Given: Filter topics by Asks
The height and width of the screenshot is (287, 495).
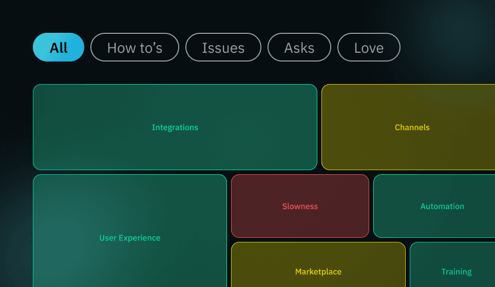Looking at the screenshot, I should tap(299, 48).
